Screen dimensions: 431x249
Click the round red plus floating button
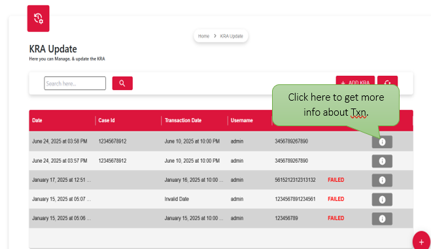421,241
